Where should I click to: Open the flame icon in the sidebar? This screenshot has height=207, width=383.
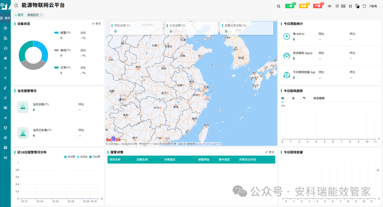(5, 68)
